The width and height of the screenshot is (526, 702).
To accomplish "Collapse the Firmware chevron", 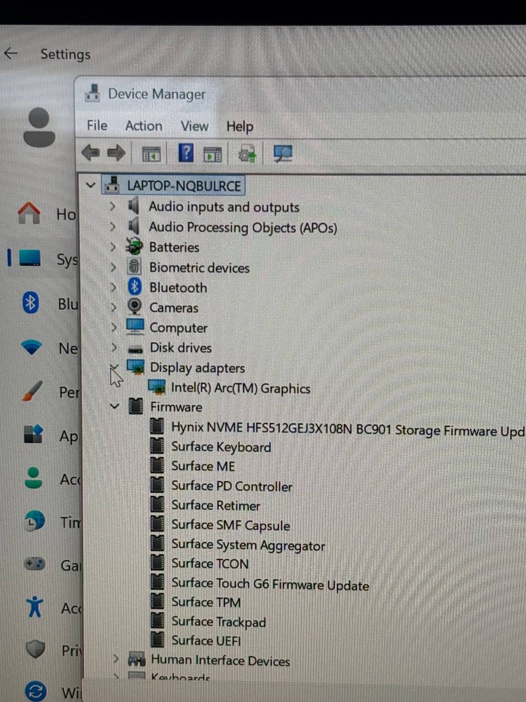I will click(x=115, y=406).
